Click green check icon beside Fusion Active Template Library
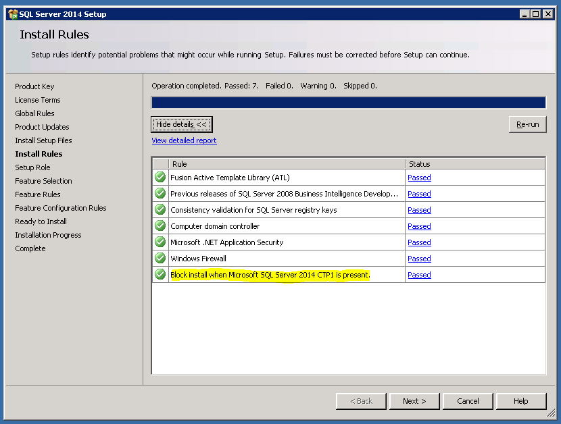 [160, 177]
